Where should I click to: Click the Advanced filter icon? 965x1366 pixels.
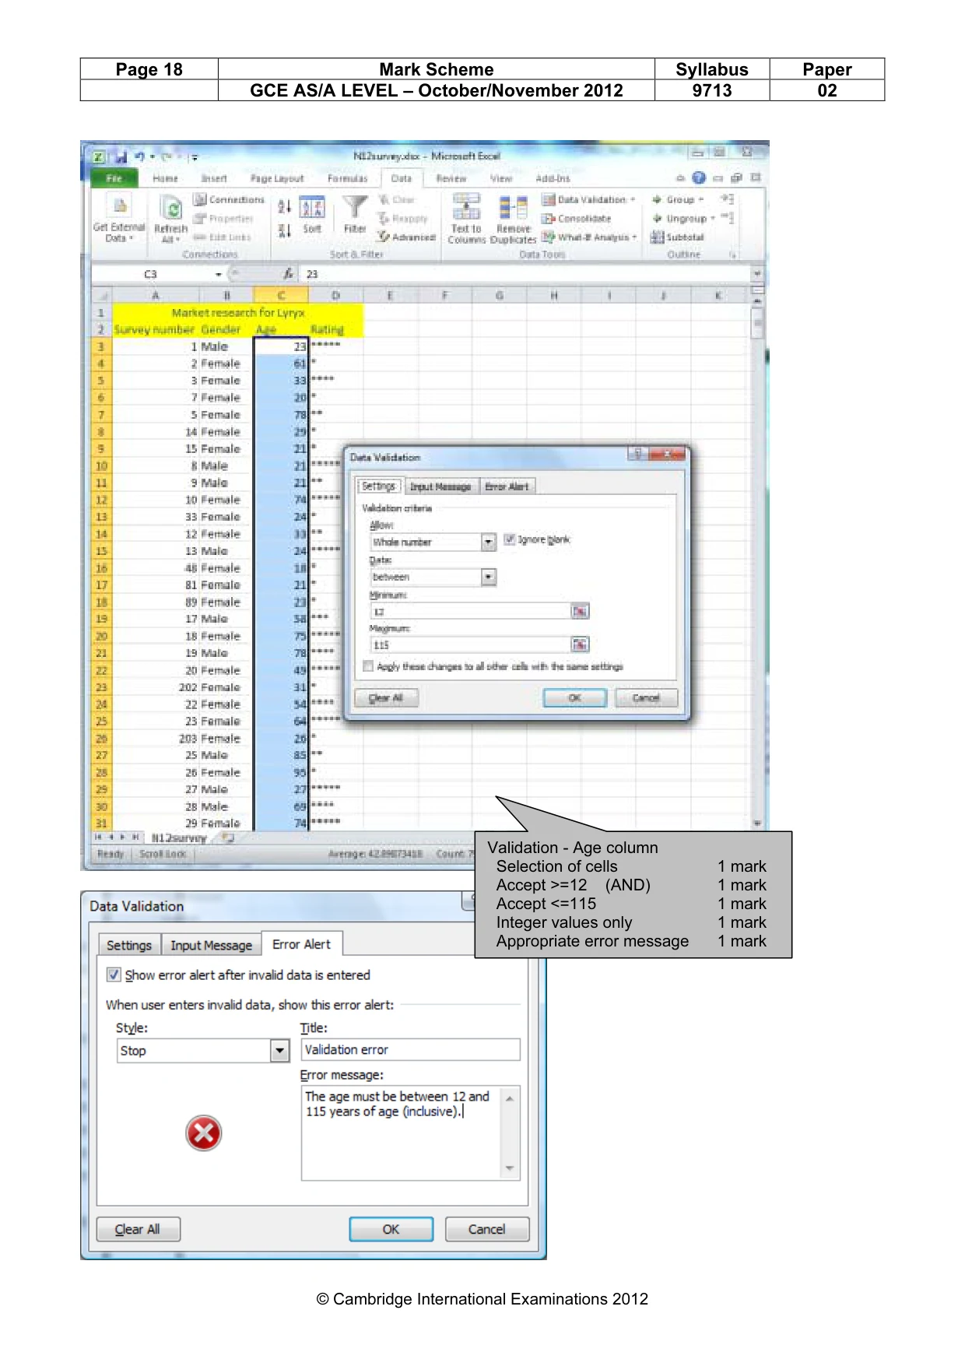click(384, 237)
